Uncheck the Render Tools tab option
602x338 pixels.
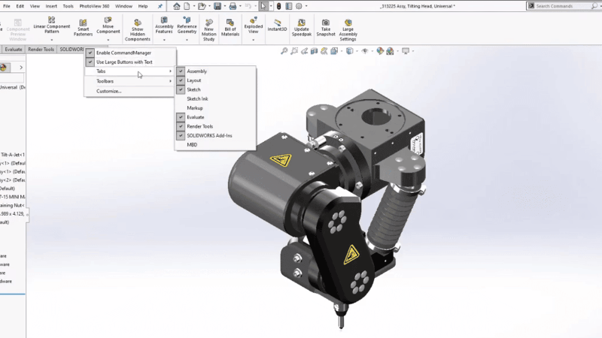(x=199, y=126)
